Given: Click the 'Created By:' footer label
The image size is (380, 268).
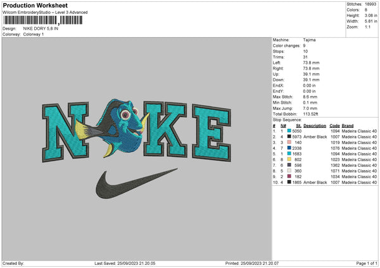Looking at the screenshot, I should tap(13, 263).
